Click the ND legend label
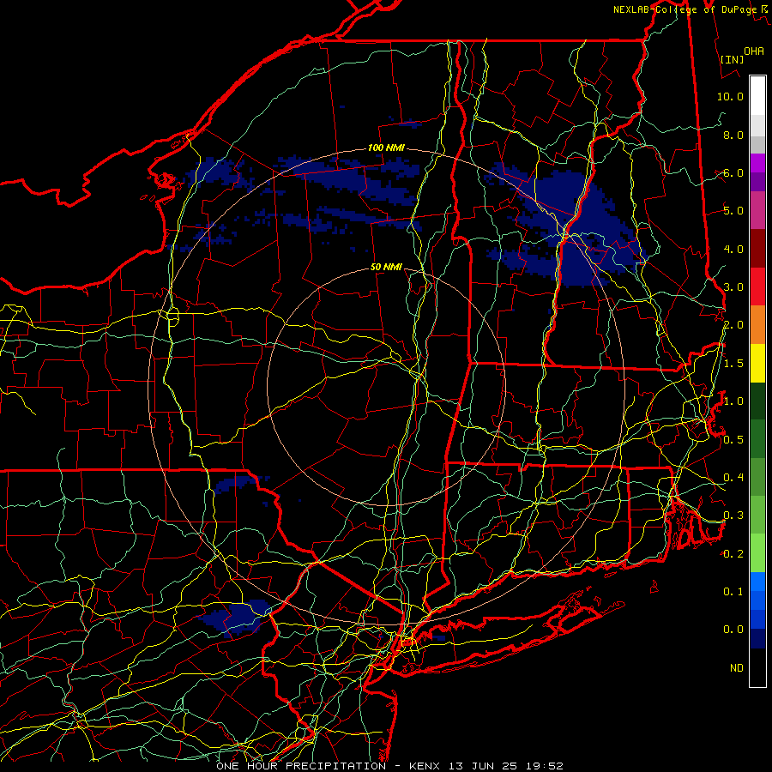 click(x=737, y=668)
